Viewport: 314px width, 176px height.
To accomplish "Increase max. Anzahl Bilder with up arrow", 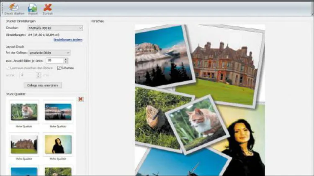I will coord(66,59).
